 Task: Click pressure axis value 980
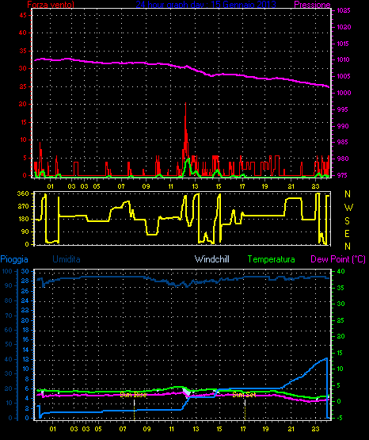pos(343,159)
